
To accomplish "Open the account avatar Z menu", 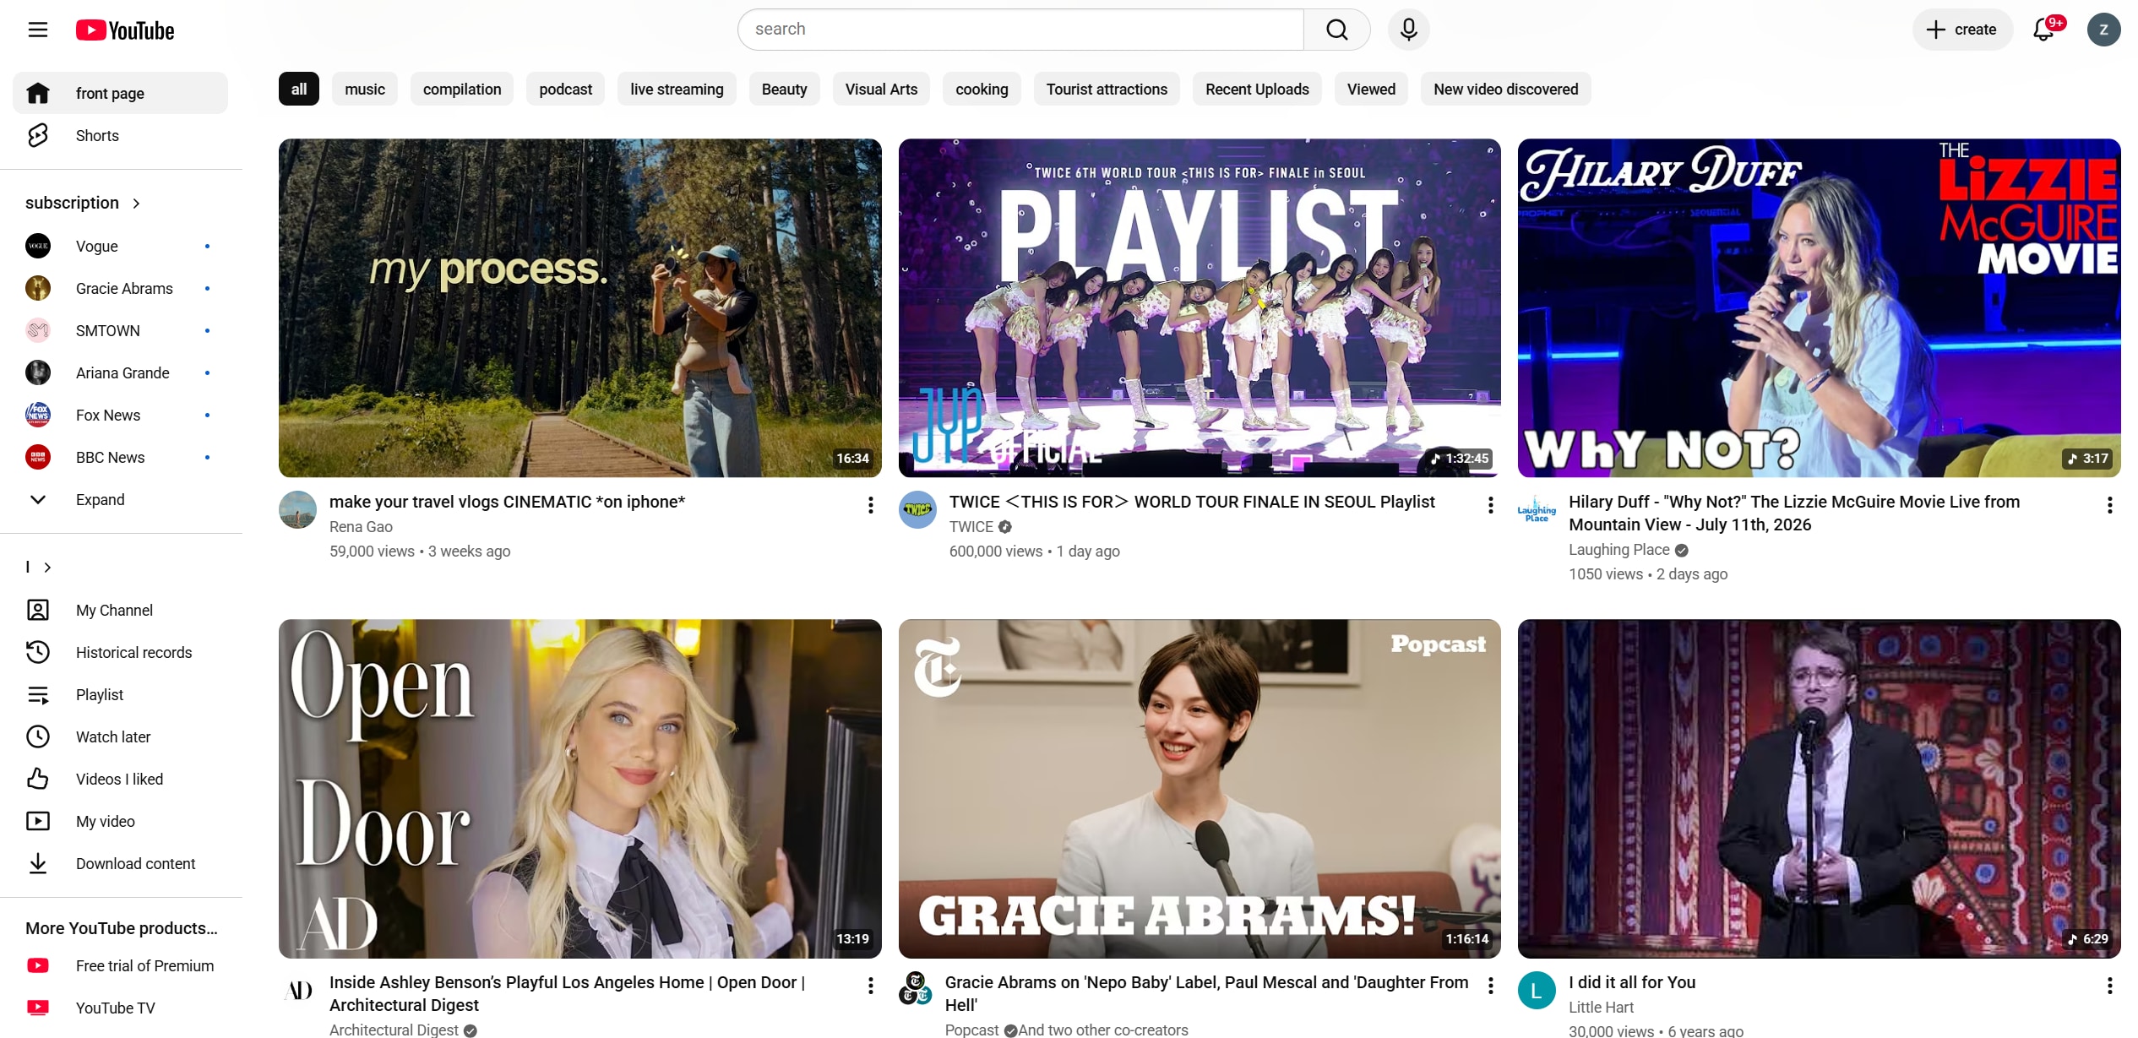I will [x=2103, y=30].
